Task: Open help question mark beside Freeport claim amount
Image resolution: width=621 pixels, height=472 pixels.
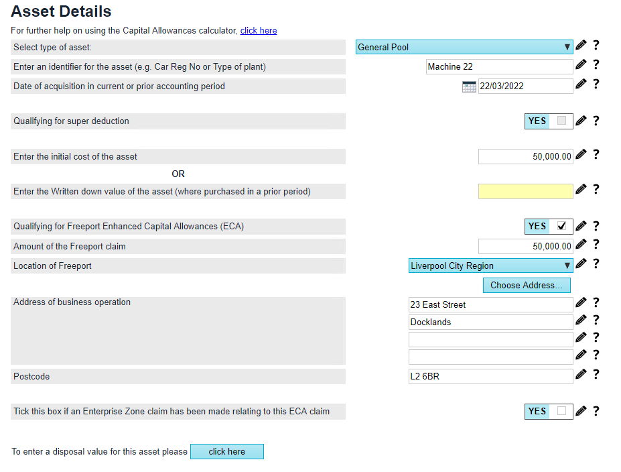Action: pos(596,244)
